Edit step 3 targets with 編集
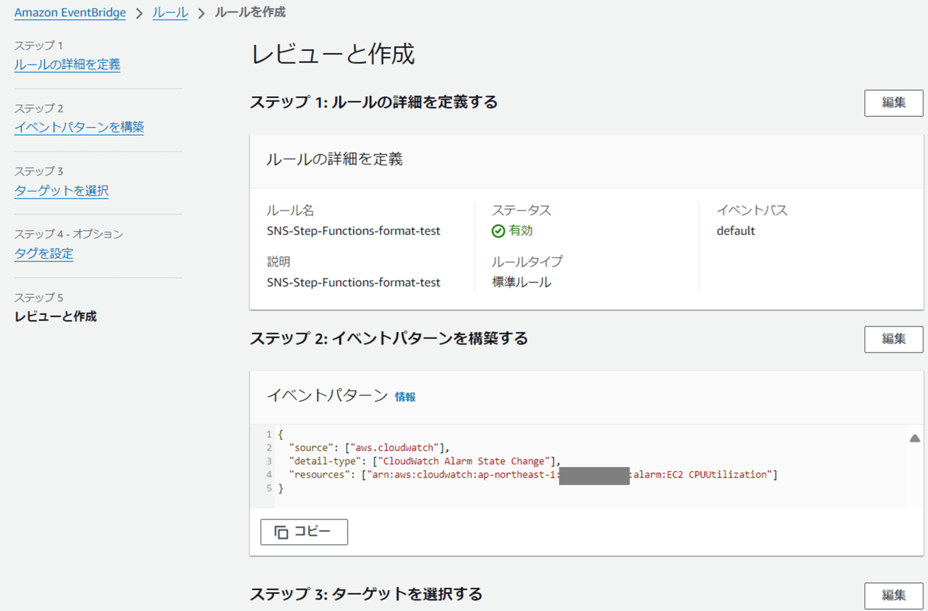Viewport: 928px width, 611px height. tap(894, 595)
